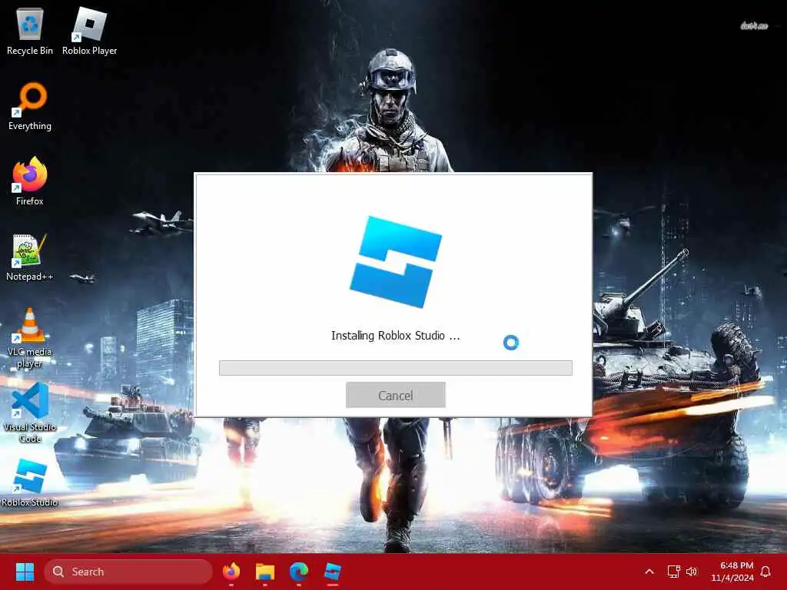This screenshot has width=787, height=590.
Task: Open the Windows Start menu
Action: [x=25, y=572]
